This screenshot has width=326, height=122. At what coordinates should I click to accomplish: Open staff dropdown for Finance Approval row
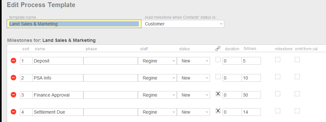[157, 95]
